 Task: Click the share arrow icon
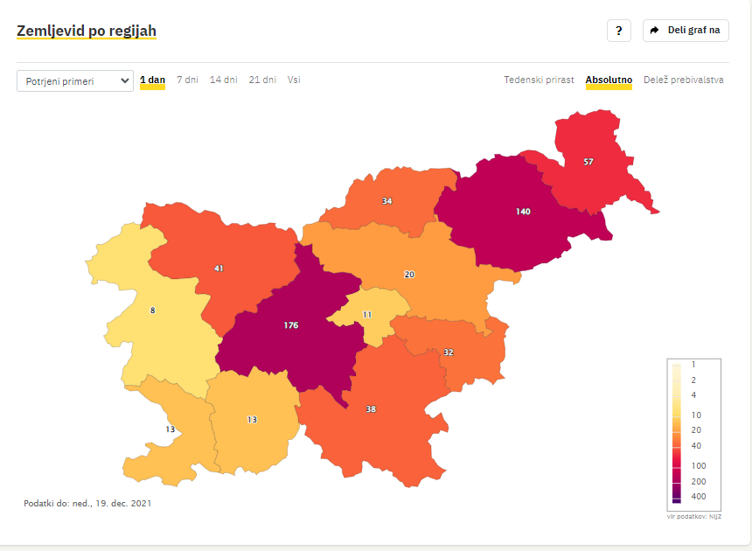coord(654,31)
